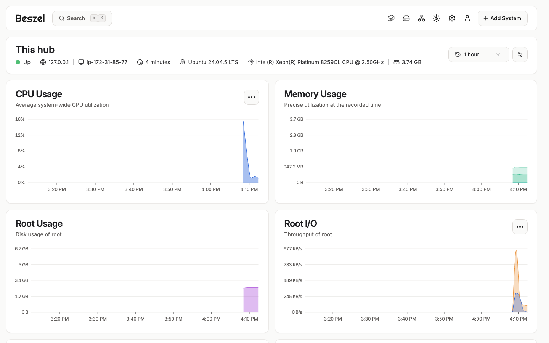This screenshot has width=549, height=343.
Task: Click the history icon in time range selector
Action: click(458, 54)
